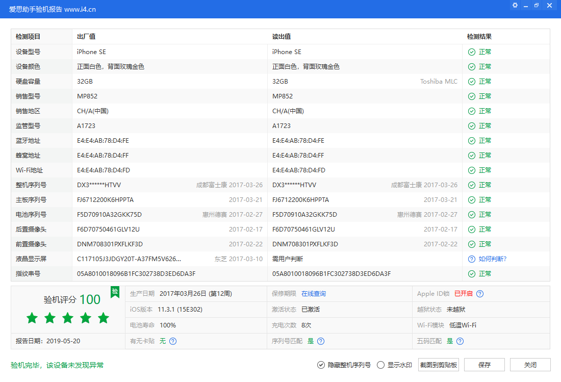
Task: Click 已激活 activation status
Action: tap(311, 310)
